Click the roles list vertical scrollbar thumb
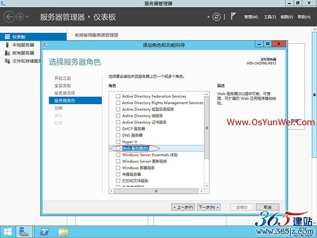The image size is (317, 238). [207, 128]
